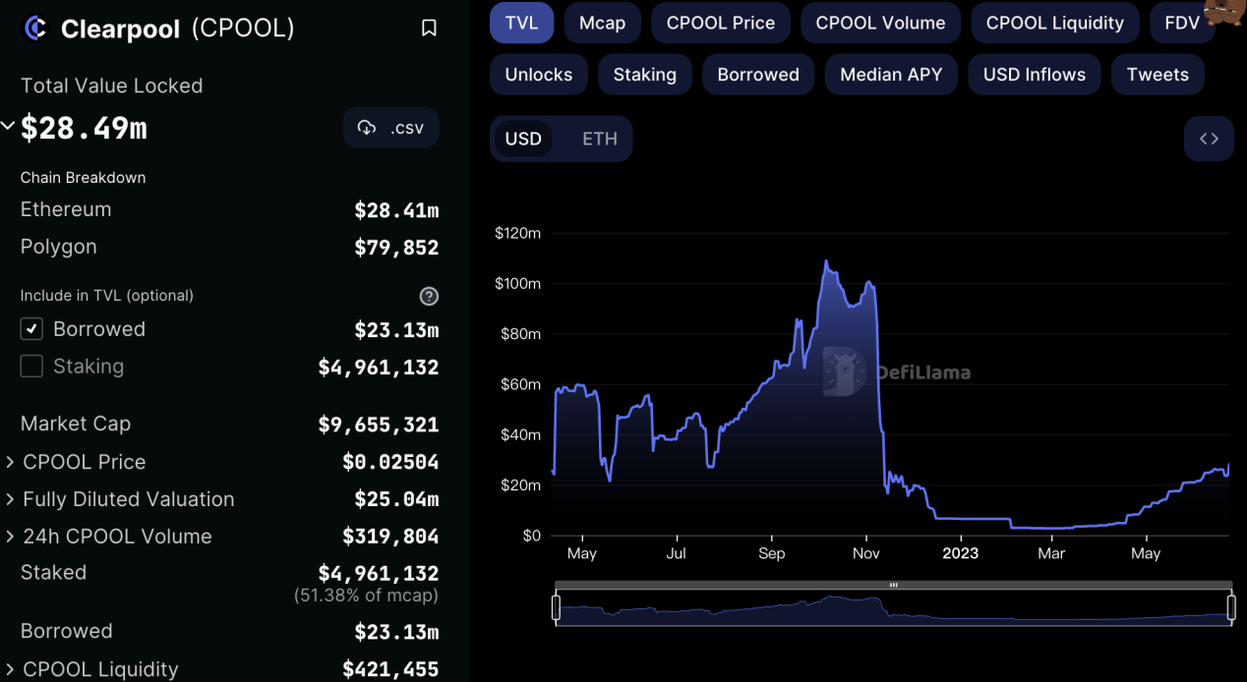Click the Clearpool logo icon
Screen dimensions: 1247x682
pyautogui.click(x=35, y=28)
